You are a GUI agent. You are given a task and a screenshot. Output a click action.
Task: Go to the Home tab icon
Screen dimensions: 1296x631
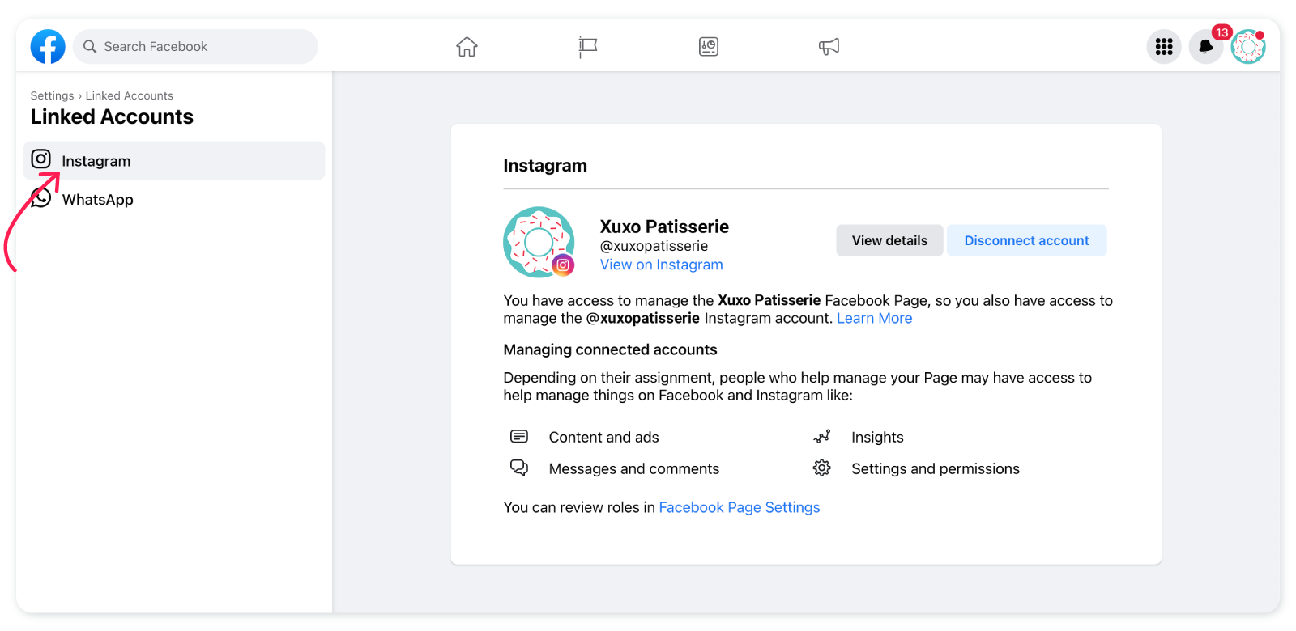[x=467, y=47]
